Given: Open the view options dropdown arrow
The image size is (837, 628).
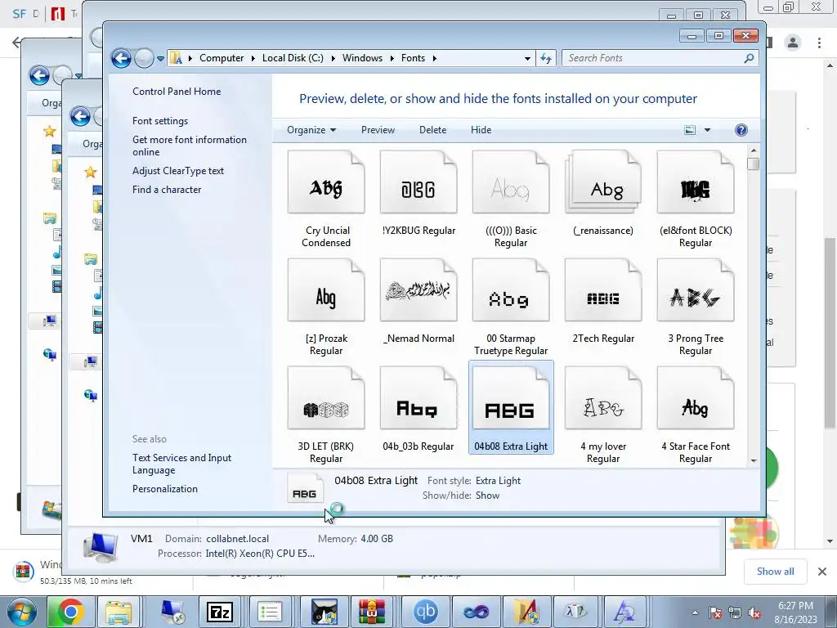Looking at the screenshot, I should 707,130.
